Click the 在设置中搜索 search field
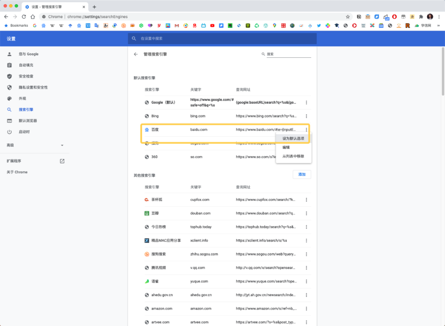The width and height of the screenshot is (445, 326). click(222, 39)
